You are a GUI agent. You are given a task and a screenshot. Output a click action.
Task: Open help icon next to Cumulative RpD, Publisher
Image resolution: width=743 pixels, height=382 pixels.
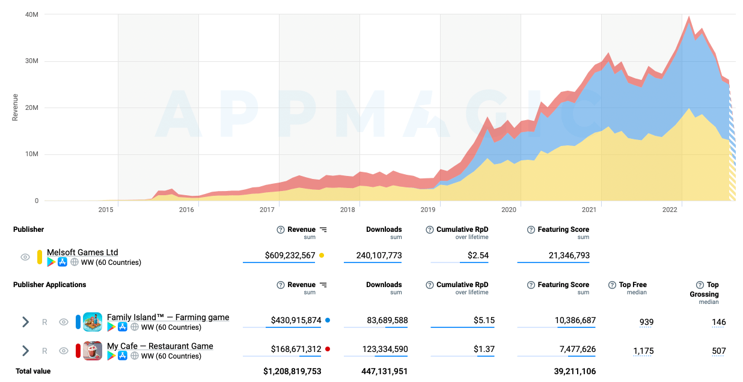click(429, 229)
